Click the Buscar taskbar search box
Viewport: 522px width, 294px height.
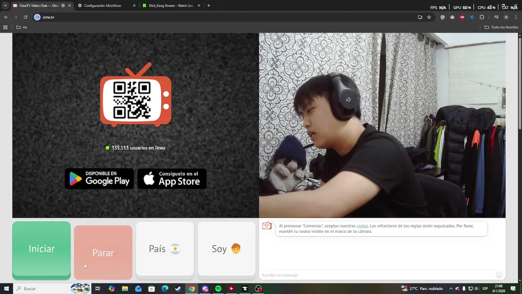click(x=52, y=289)
